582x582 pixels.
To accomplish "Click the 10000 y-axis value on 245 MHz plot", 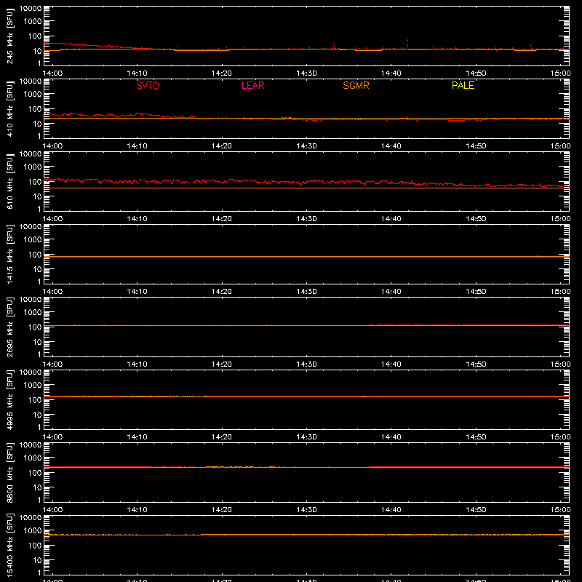I will 31,9.
